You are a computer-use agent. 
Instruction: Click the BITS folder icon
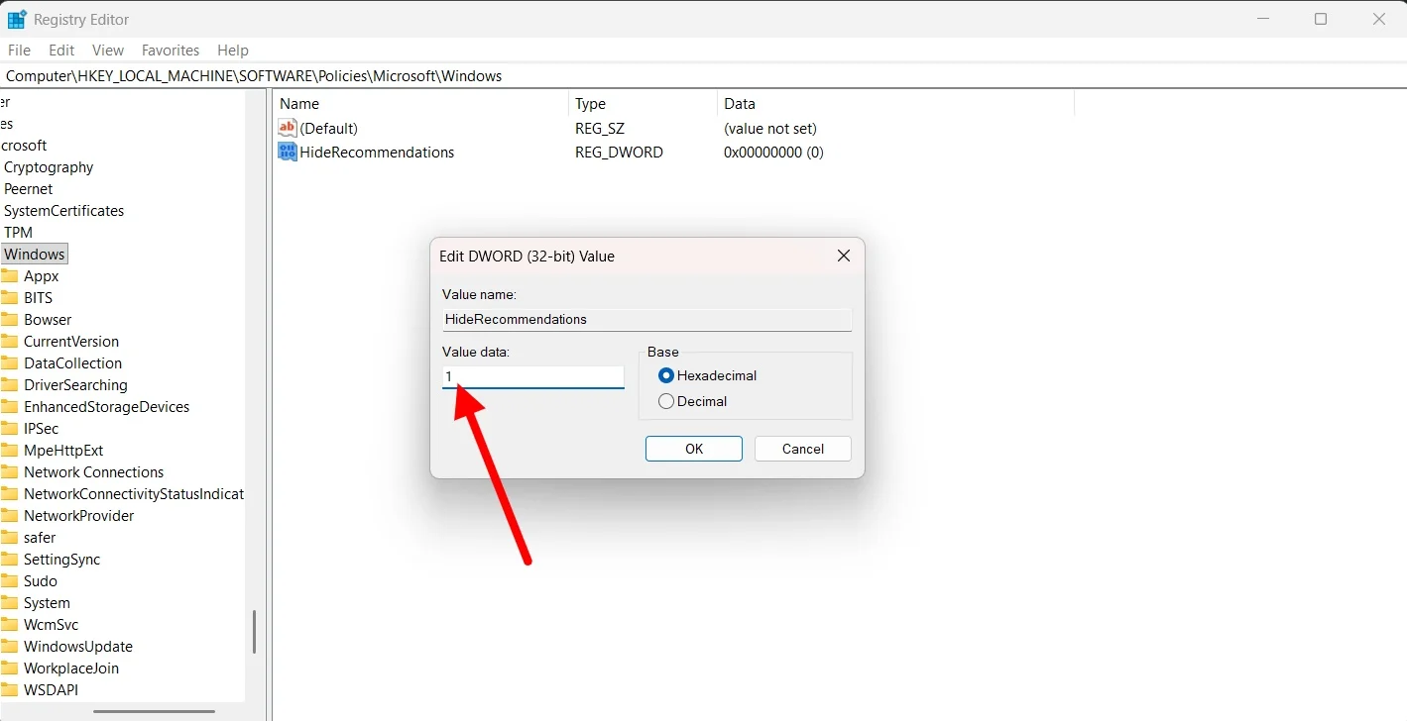[x=10, y=298]
